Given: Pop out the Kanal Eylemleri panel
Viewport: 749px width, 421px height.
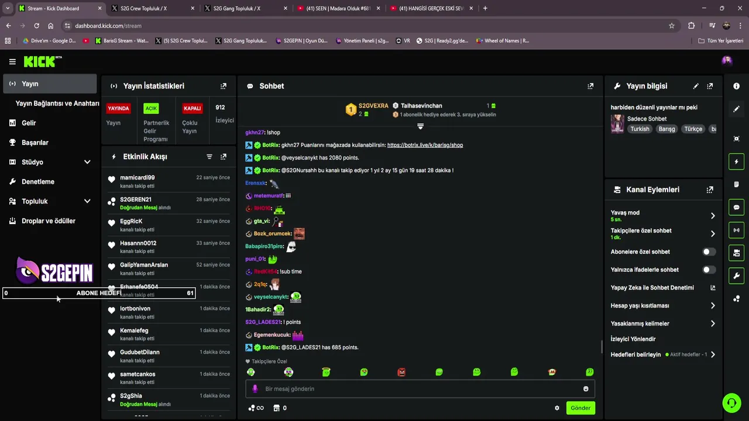Looking at the screenshot, I should point(710,189).
